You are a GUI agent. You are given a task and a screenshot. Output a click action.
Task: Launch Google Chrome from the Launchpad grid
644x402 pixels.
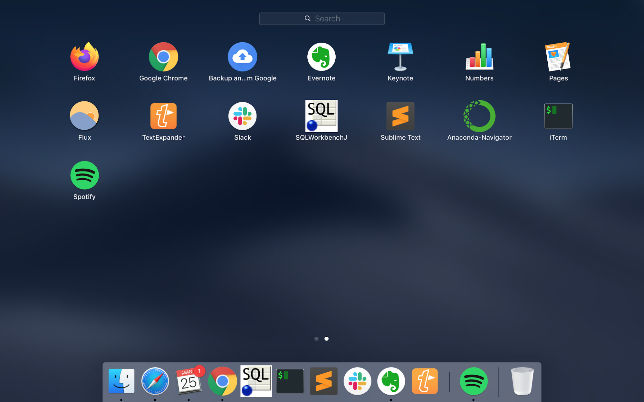163,57
